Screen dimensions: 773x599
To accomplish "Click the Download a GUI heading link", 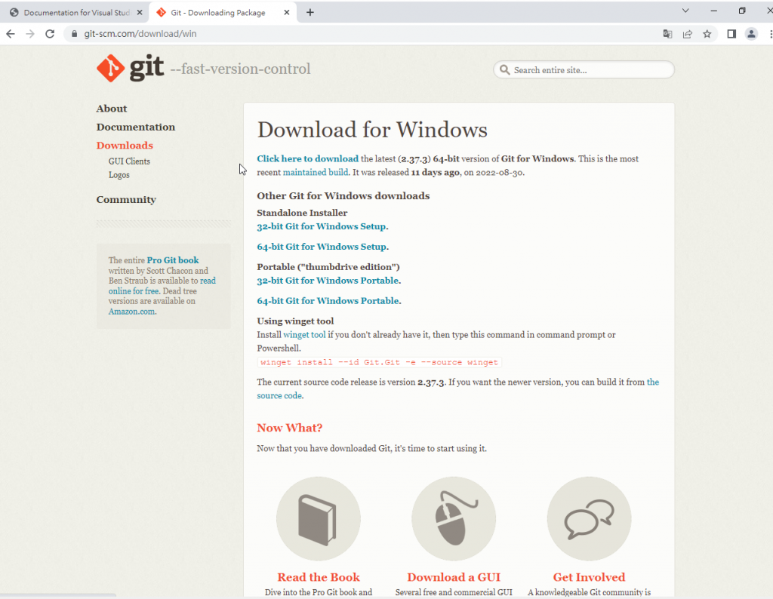I will point(454,577).
